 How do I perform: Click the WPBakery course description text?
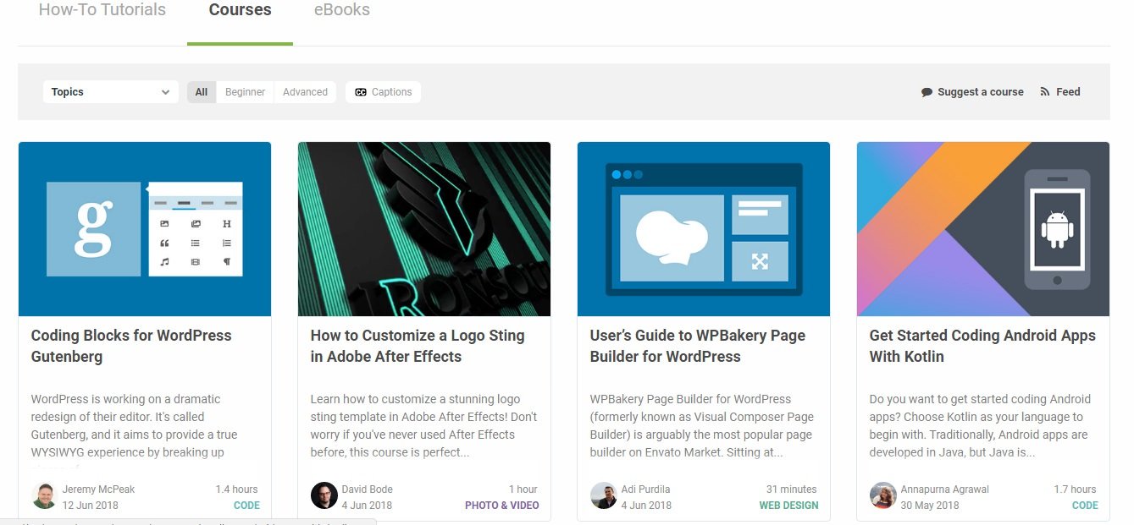[702, 425]
